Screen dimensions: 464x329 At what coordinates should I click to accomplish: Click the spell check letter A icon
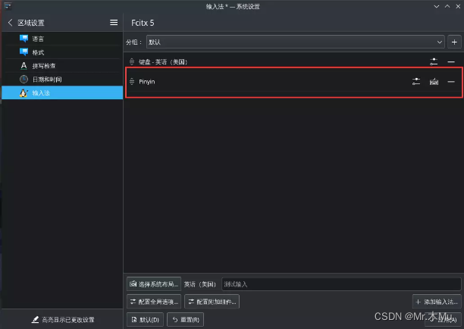pos(24,66)
